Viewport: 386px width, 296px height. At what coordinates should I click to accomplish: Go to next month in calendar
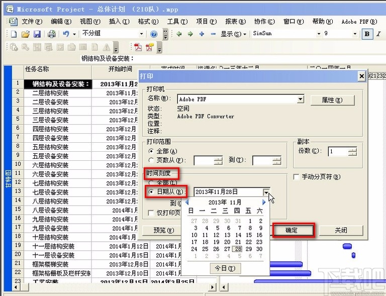pos(264,202)
